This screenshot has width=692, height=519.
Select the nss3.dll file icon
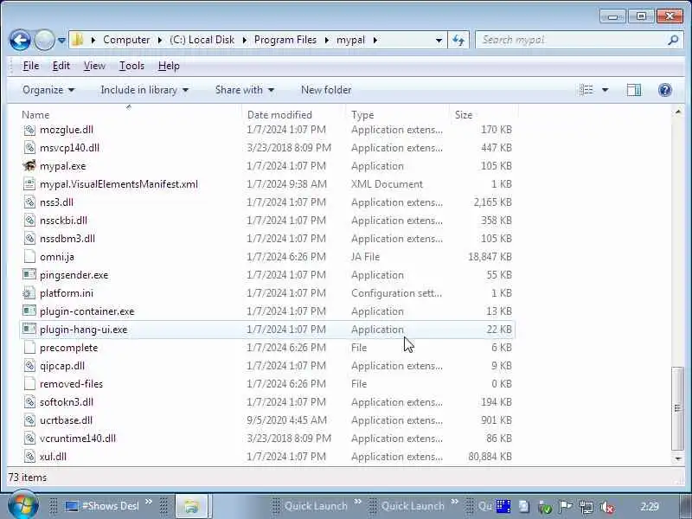29,202
